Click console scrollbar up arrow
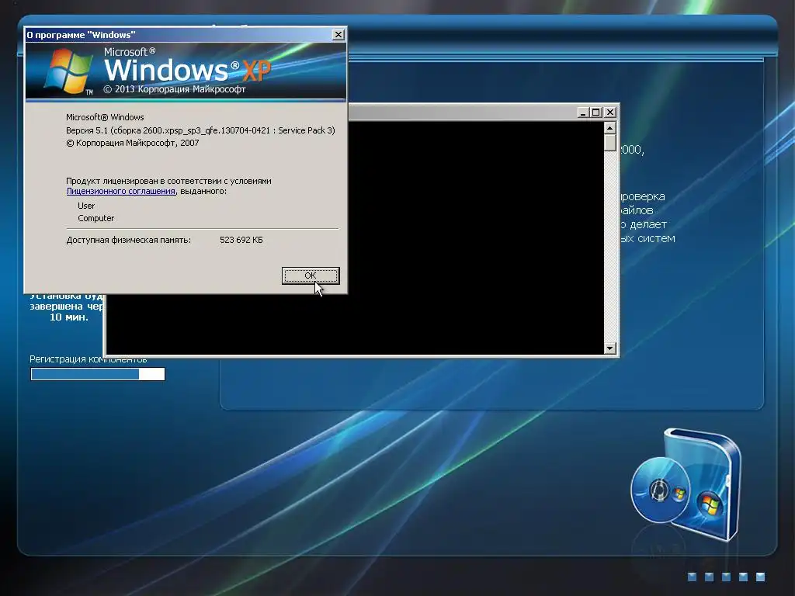Image resolution: width=795 pixels, height=596 pixels. coord(610,127)
